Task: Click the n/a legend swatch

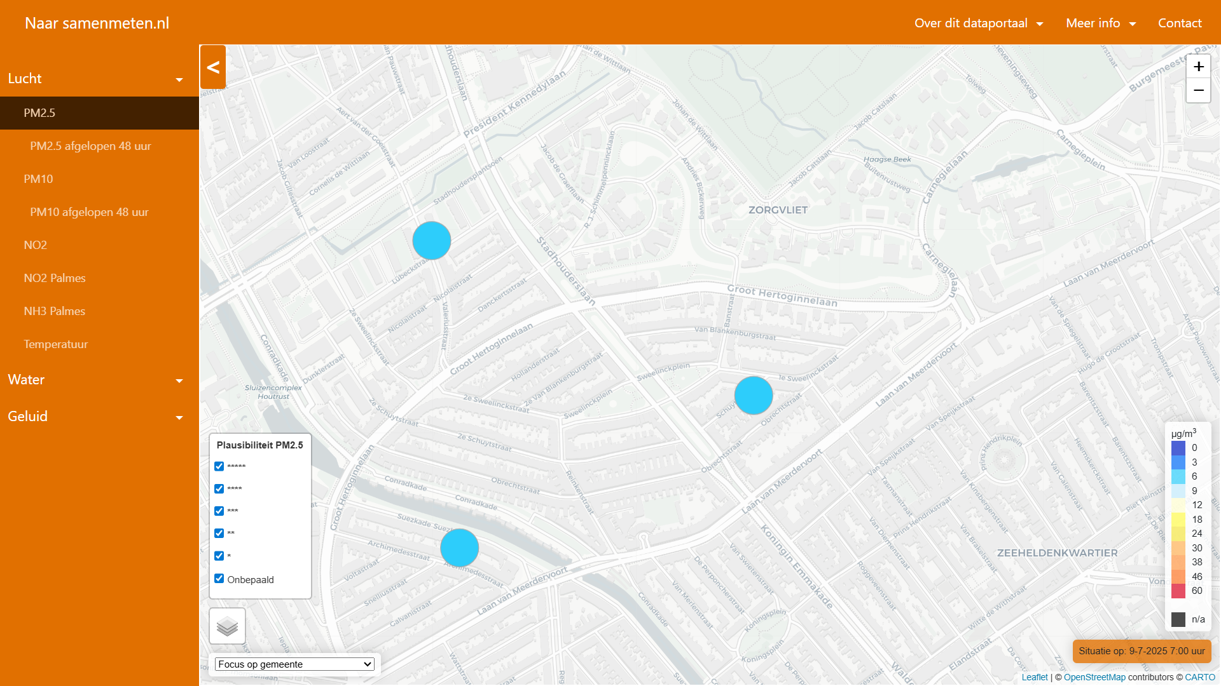Action: tap(1178, 619)
